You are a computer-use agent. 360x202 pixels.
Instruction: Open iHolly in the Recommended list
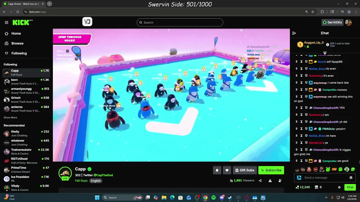coord(26,133)
